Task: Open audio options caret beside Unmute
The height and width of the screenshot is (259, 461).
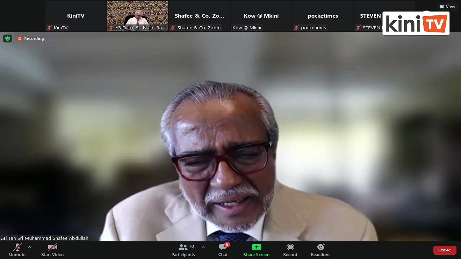Action: coord(30,247)
